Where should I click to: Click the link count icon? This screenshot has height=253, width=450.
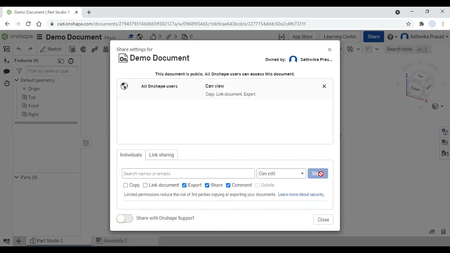coord(169,37)
